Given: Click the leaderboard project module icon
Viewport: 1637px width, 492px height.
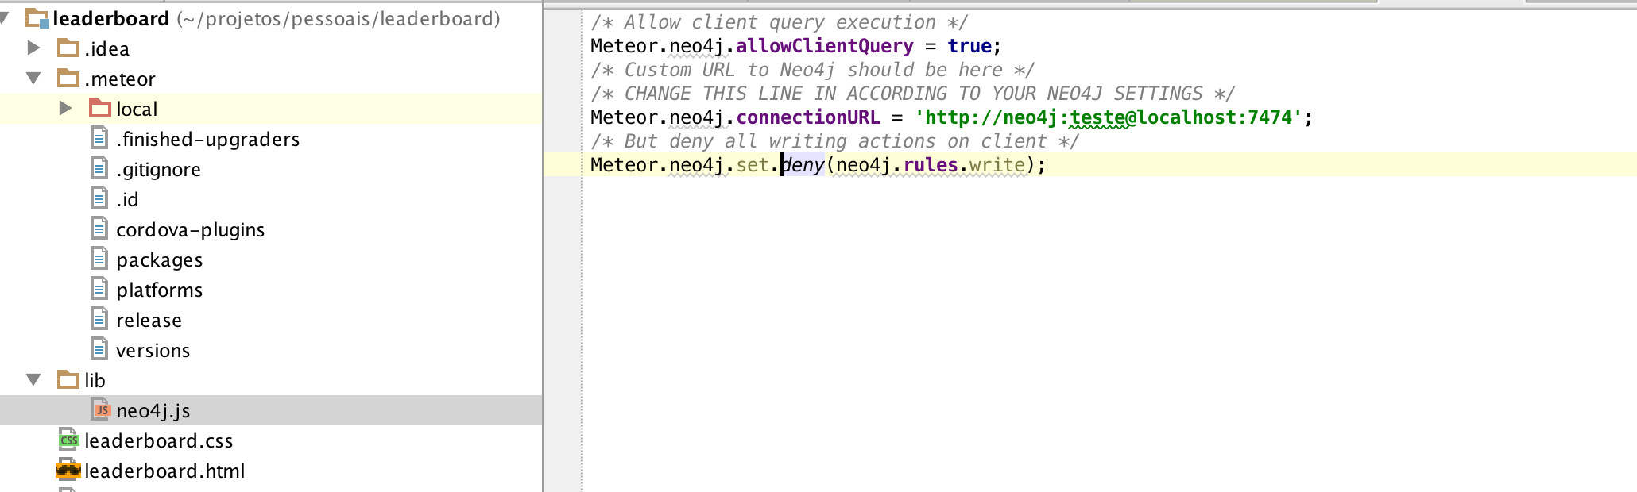Looking at the screenshot, I should point(37,18).
